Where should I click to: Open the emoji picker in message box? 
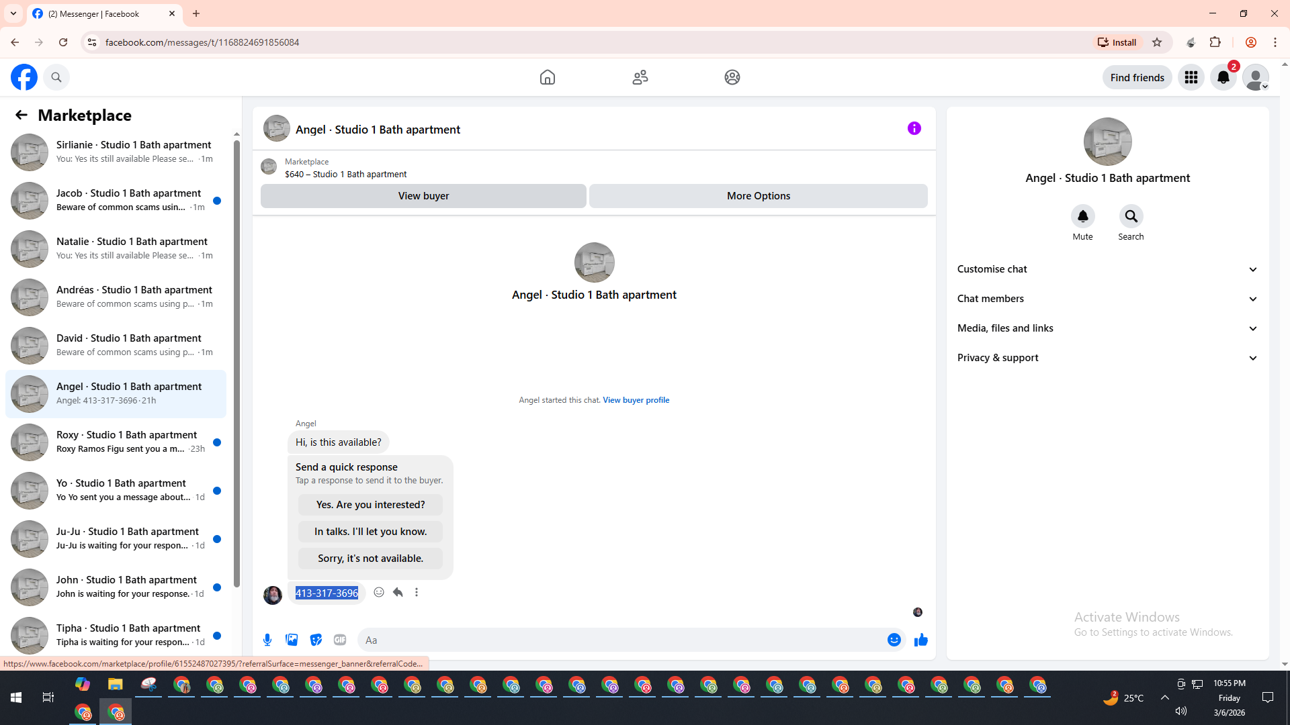click(x=894, y=640)
